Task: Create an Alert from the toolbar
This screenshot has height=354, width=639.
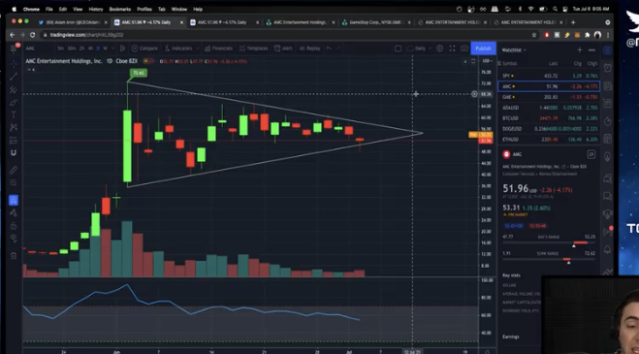Action: pos(283,48)
